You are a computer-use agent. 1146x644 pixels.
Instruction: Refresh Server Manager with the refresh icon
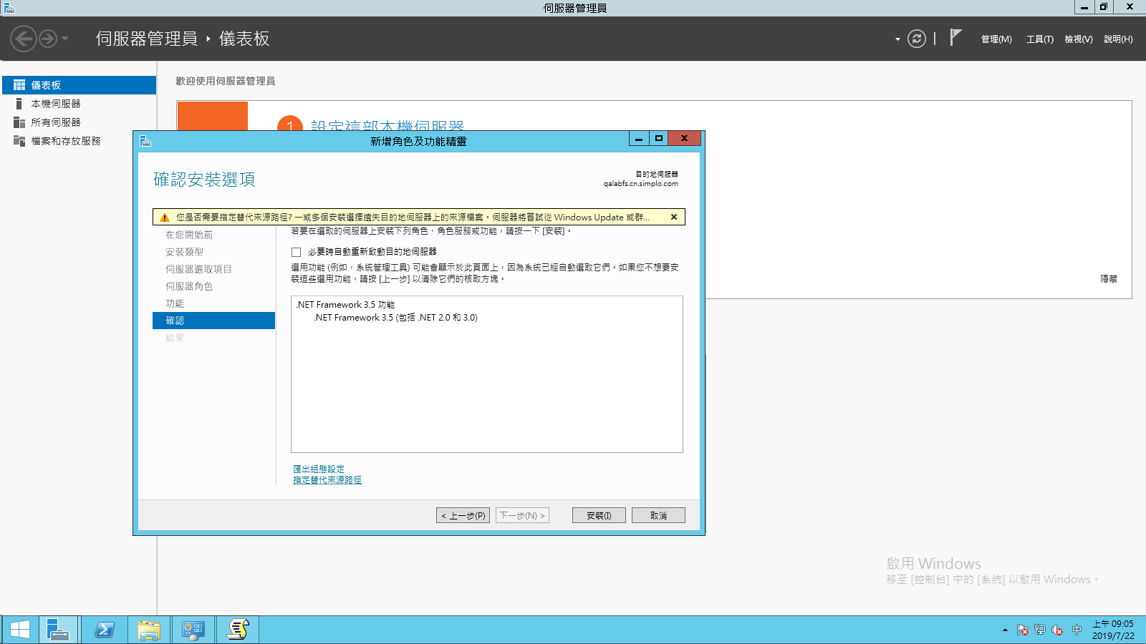coord(918,39)
